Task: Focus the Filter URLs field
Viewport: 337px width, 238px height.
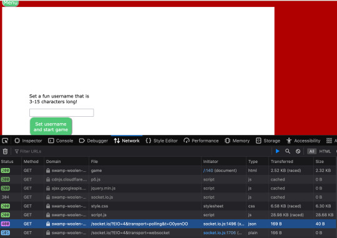Action: [x=142, y=152]
